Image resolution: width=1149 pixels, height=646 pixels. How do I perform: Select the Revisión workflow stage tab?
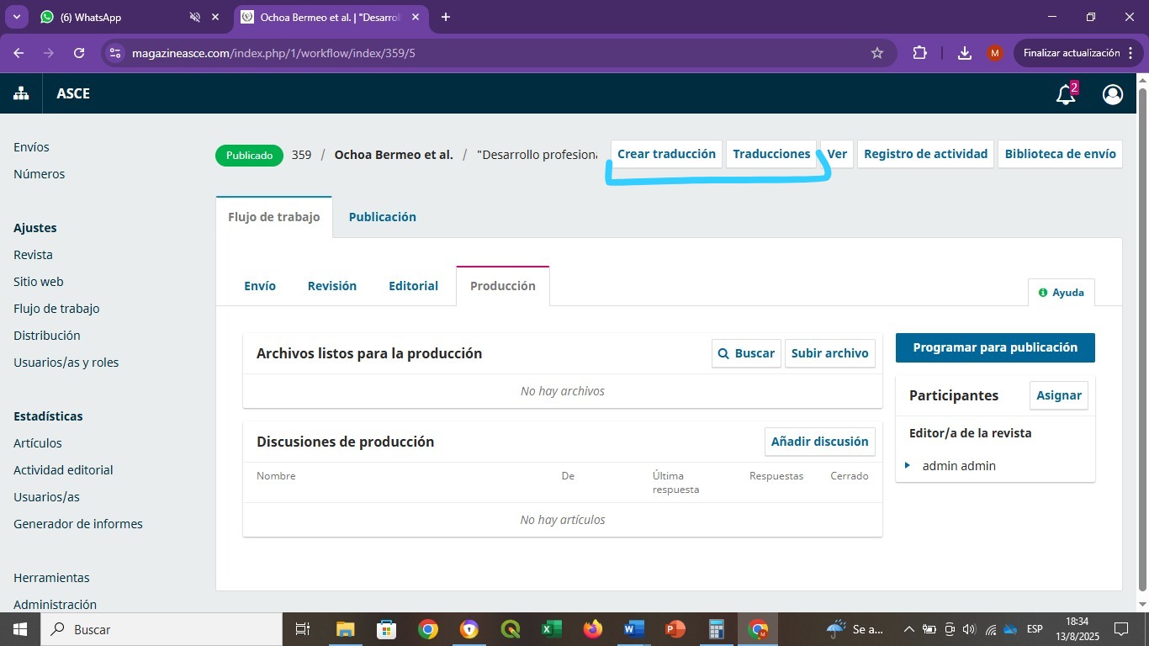(x=331, y=286)
